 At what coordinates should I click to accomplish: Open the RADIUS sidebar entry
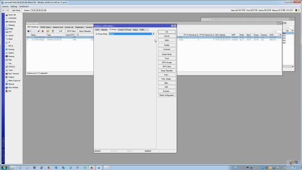point(11,67)
